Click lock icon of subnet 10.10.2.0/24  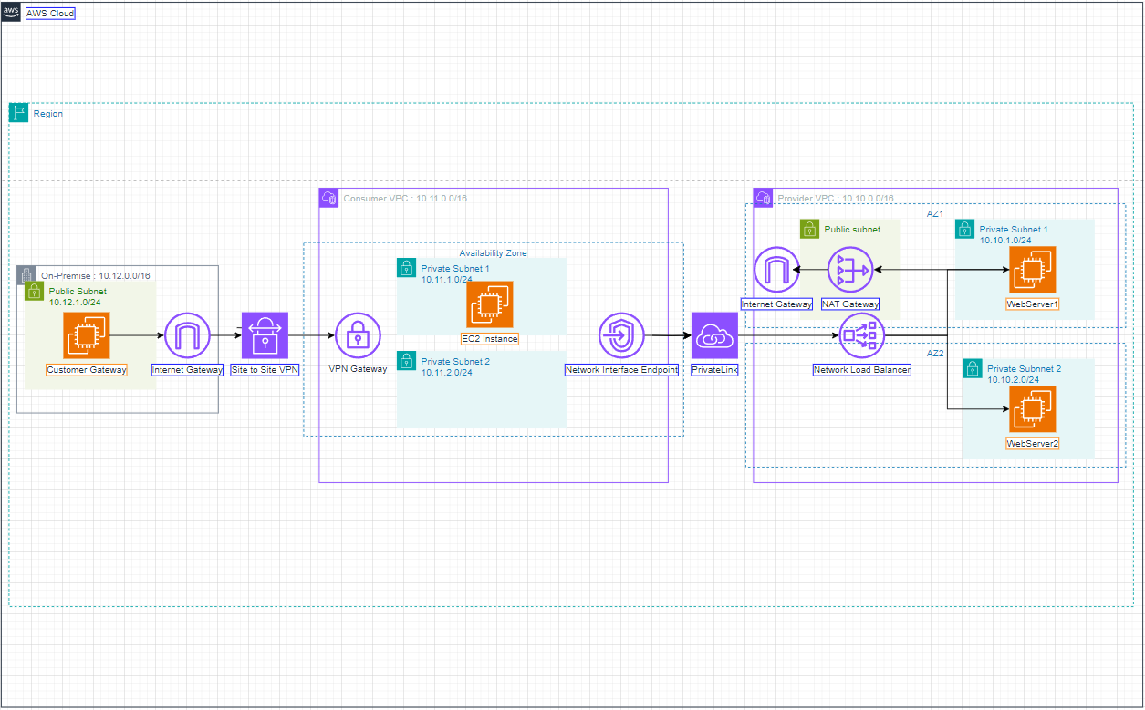coord(973,368)
